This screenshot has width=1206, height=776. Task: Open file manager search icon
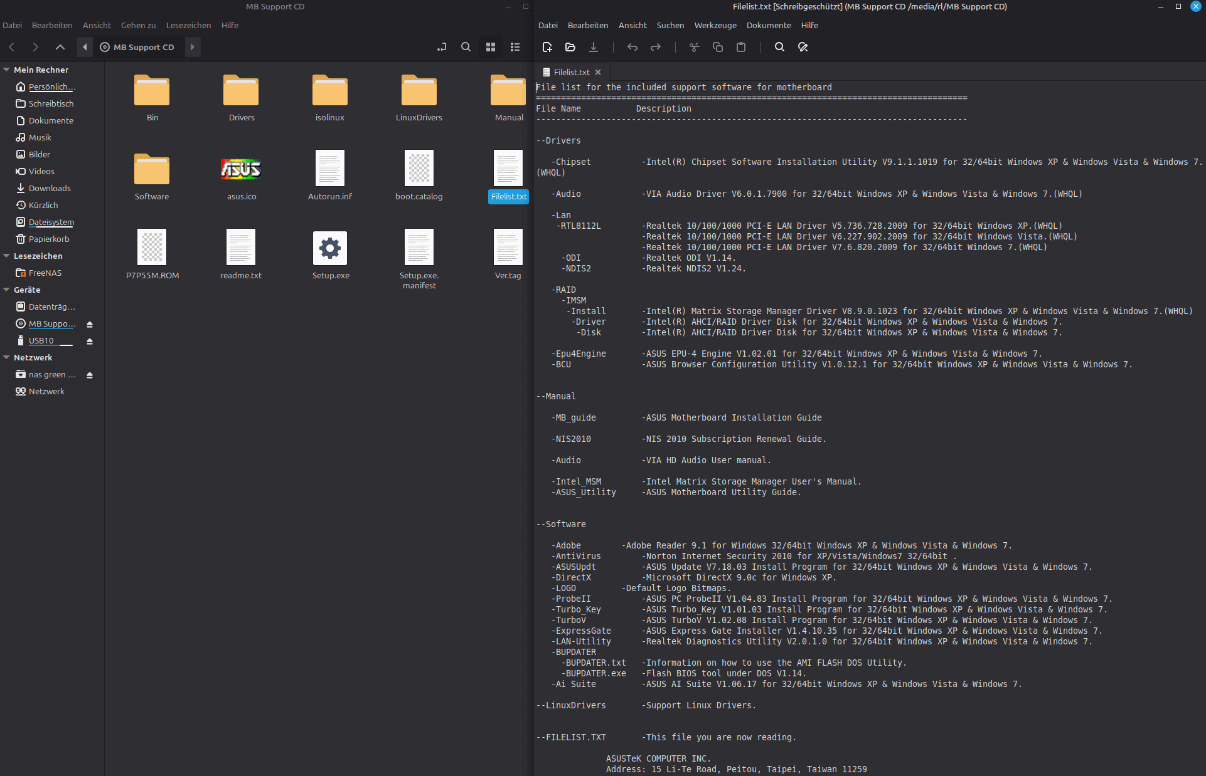coord(466,47)
